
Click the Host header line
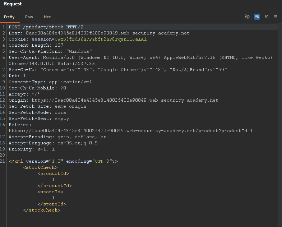(x=99, y=33)
